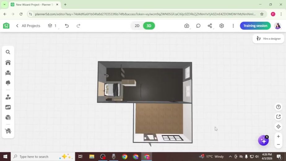286x161 pixels.
Task: Open the armchair shop icon
Action: pyautogui.click(x=8, y=131)
